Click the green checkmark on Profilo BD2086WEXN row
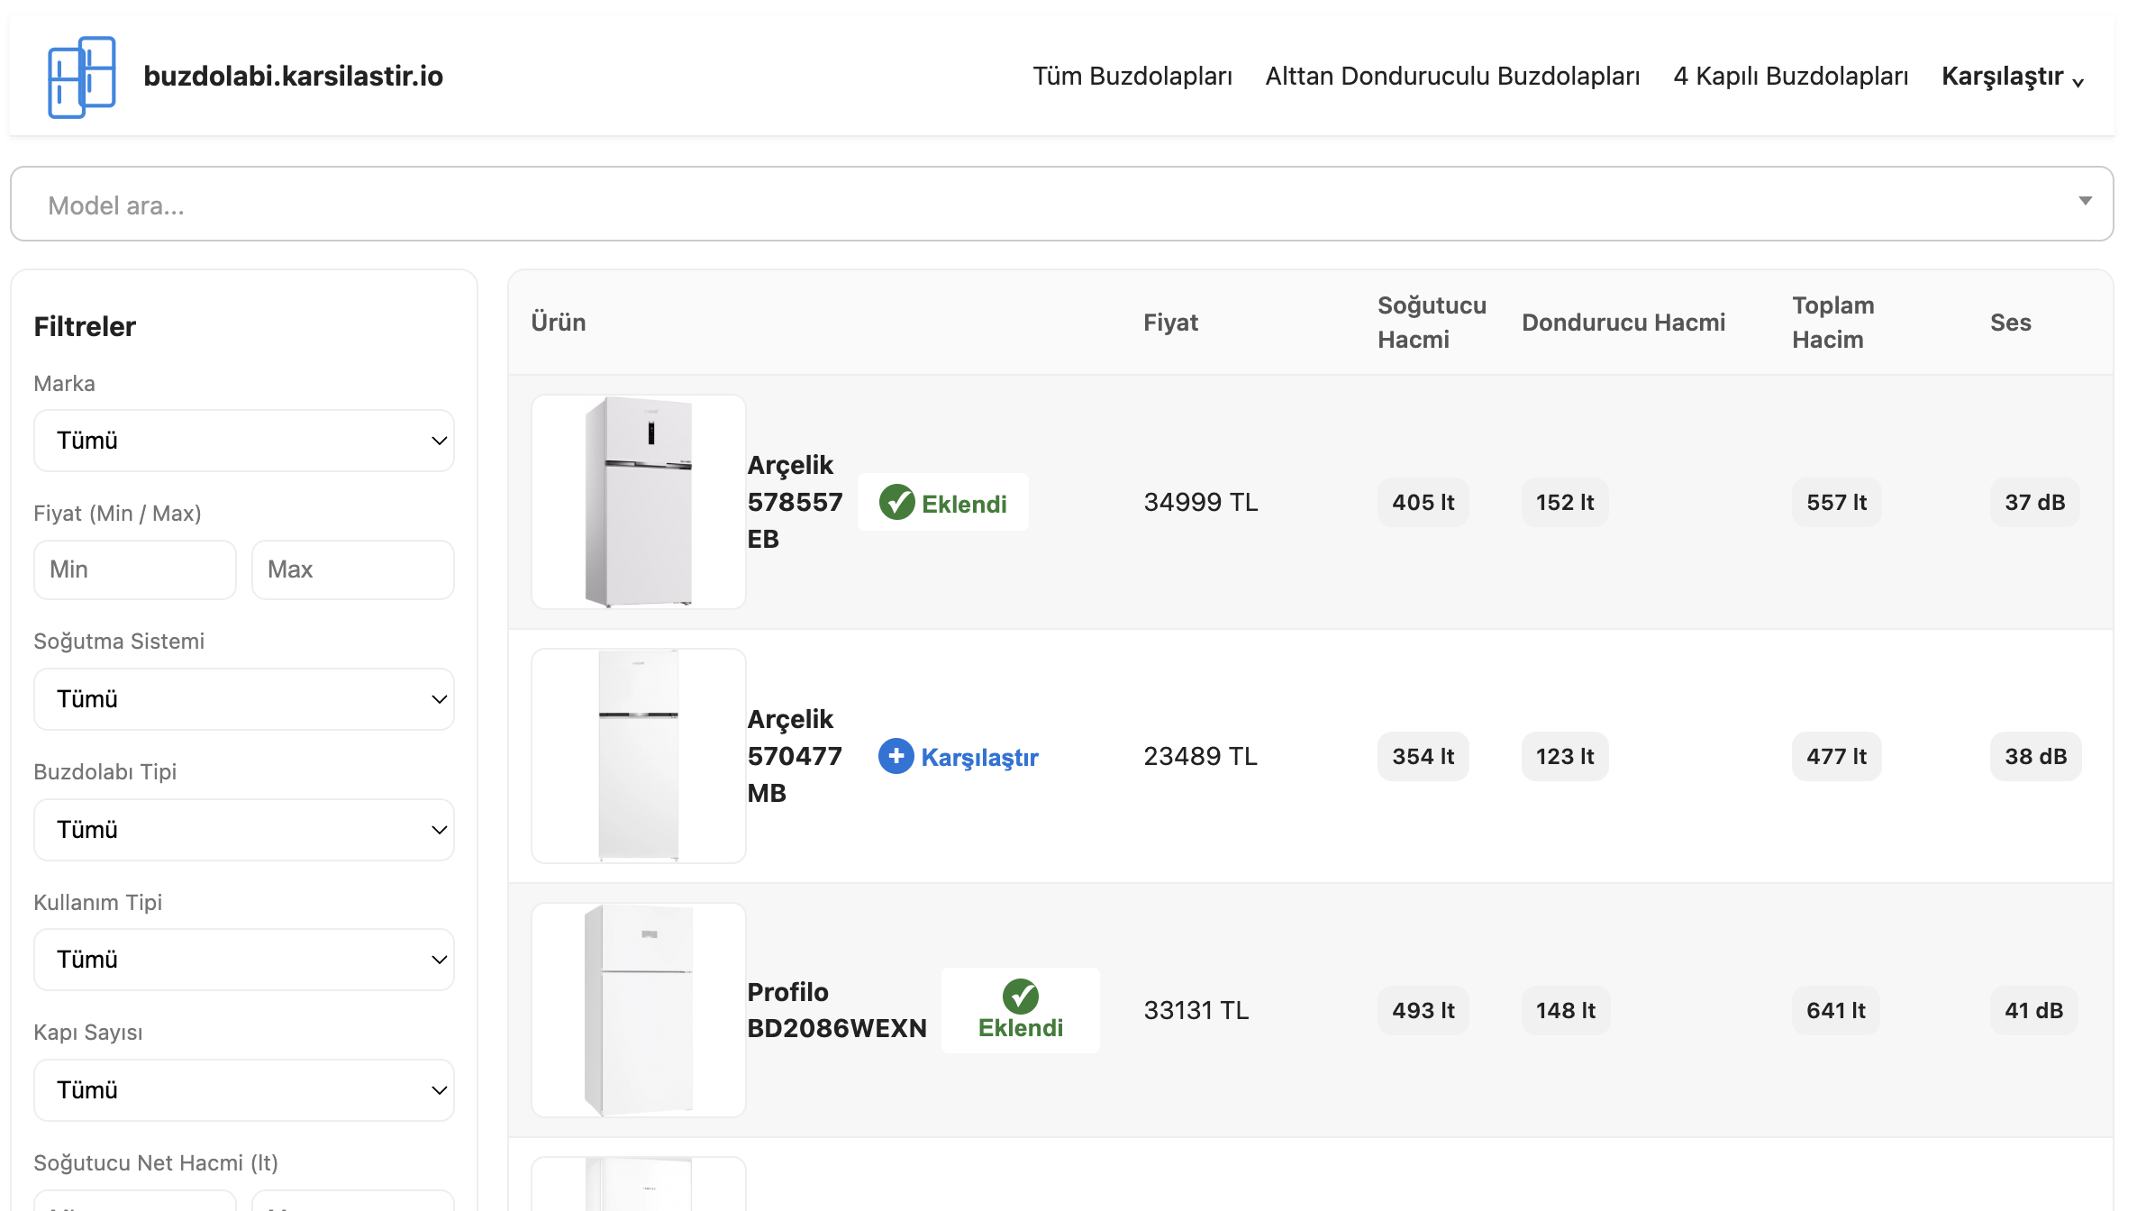This screenshot has width=2146, height=1211. click(x=1019, y=996)
